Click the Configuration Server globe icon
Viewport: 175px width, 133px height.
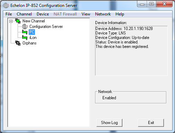(x=25, y=27)
